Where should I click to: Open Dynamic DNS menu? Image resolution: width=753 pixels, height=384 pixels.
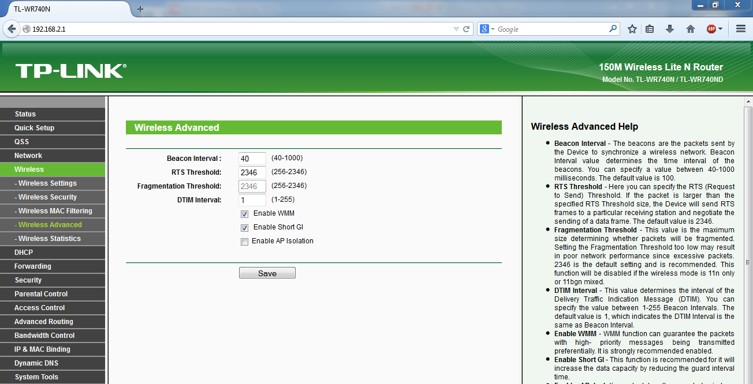click(x=53, y=363)
